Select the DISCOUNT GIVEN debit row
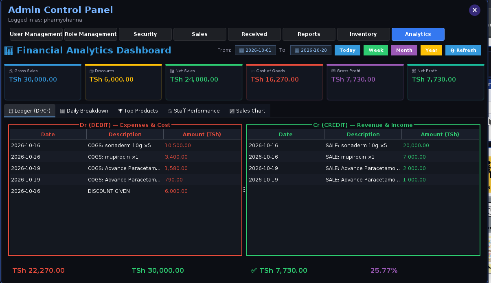The image size is (491, 283). 125,191
